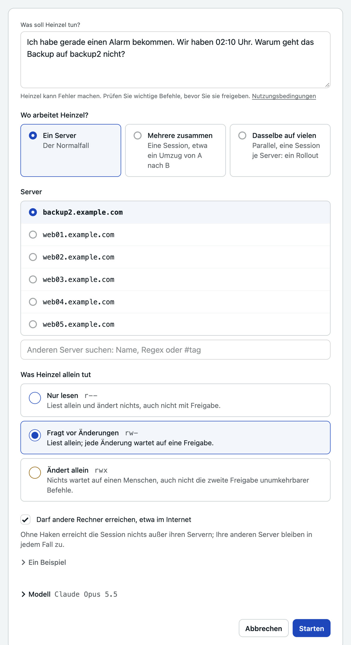
Task: Click the Abbrechen button
Action: pos(264,628)
